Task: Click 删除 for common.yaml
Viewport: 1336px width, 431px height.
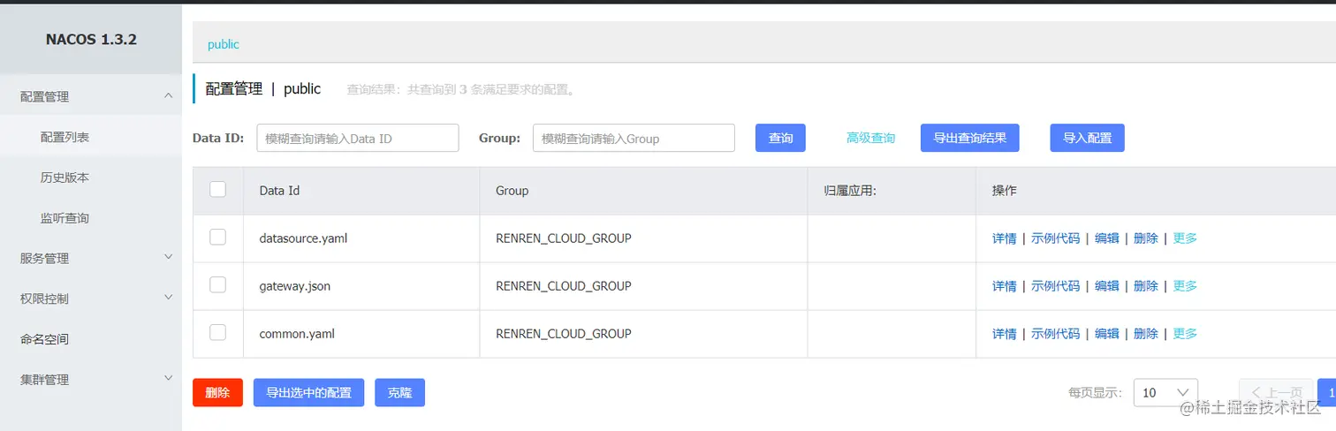Action: point(1146,334)
